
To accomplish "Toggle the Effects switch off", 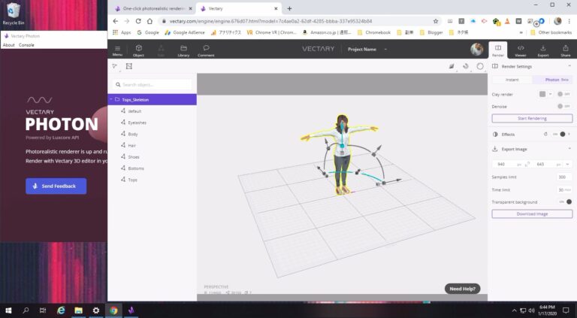I will (x=559, y=135).
